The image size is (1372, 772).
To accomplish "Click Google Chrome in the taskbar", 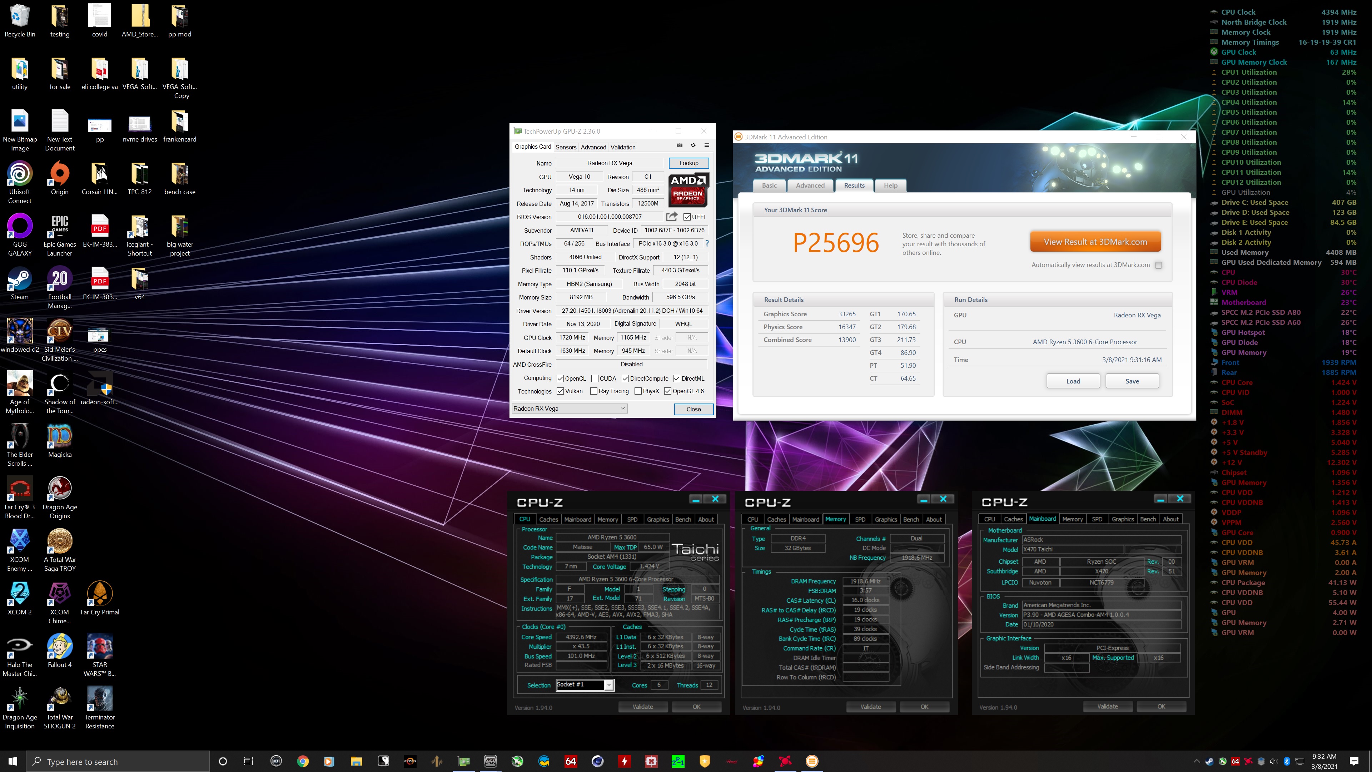I will pos(303,761).
